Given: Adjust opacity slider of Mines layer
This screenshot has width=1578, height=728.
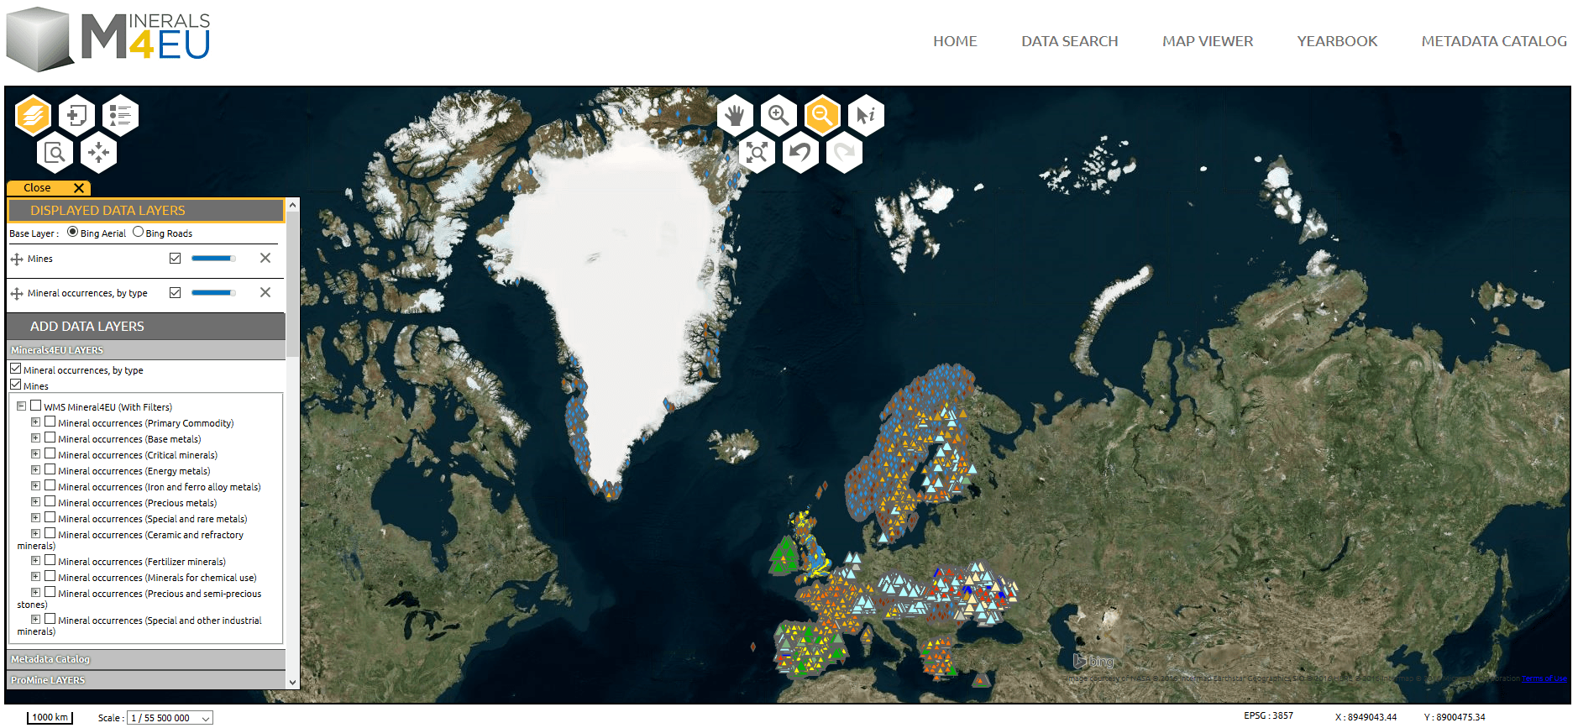Looking at the screenshot, I should 213,259.
